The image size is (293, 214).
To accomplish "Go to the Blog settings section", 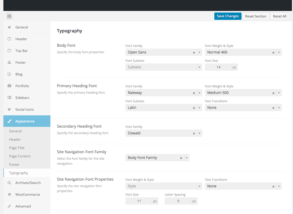I will point(19,74).
